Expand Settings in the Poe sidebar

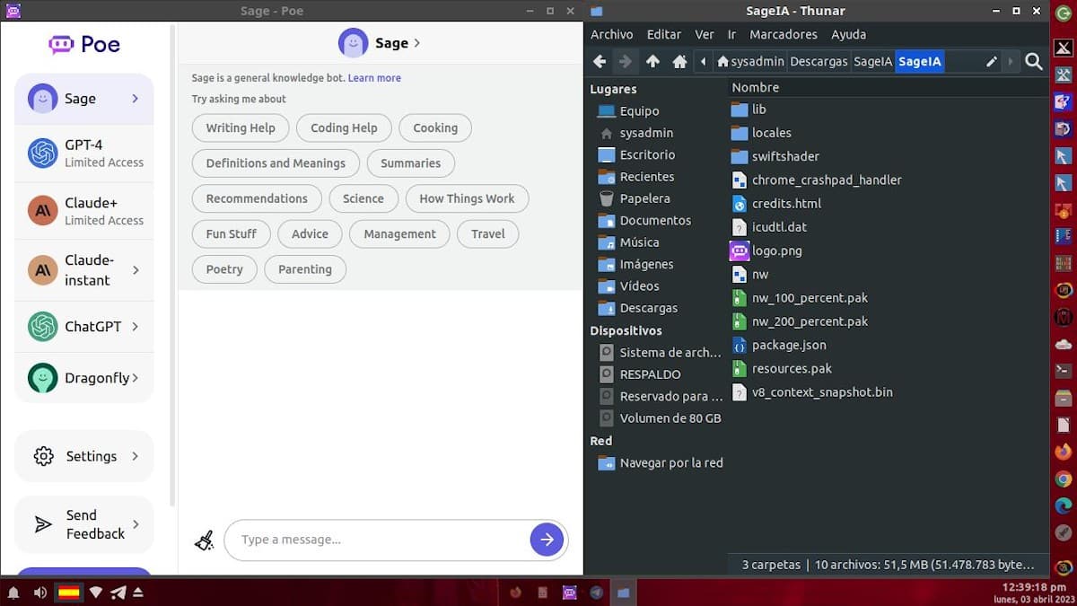tap(84, 456)
